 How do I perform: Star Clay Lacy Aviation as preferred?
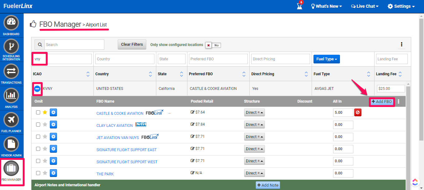(45, 124)
